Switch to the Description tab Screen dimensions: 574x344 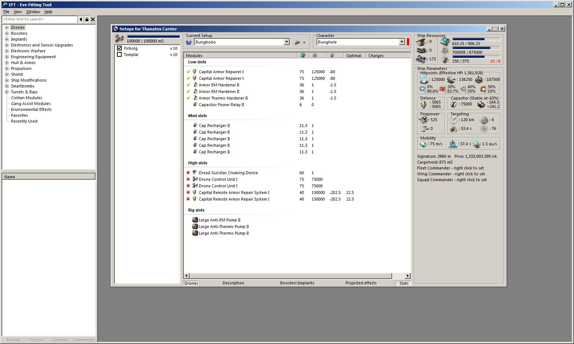click(x=233, y=283)
